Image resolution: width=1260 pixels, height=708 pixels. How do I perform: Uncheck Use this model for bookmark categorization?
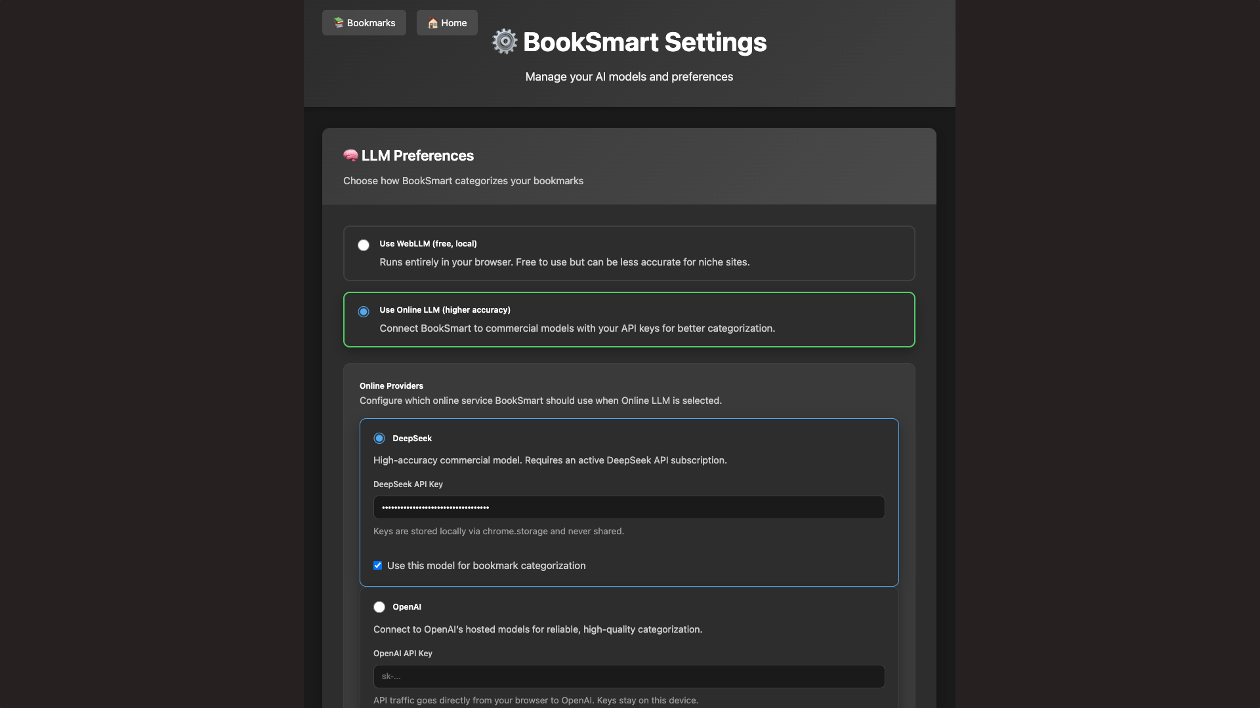(378, 566)
